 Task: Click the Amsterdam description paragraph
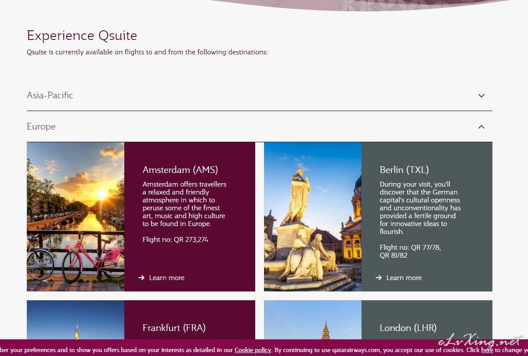[184, 204]
